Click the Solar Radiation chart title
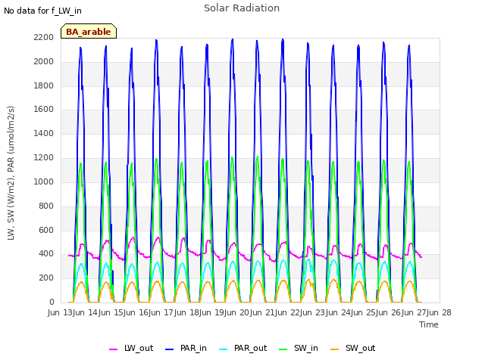This screenshot has height=363, width=485. point(242,8)
